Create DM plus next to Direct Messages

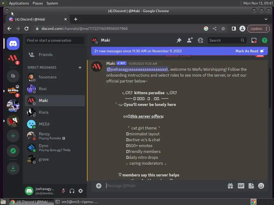coord(80,68)
